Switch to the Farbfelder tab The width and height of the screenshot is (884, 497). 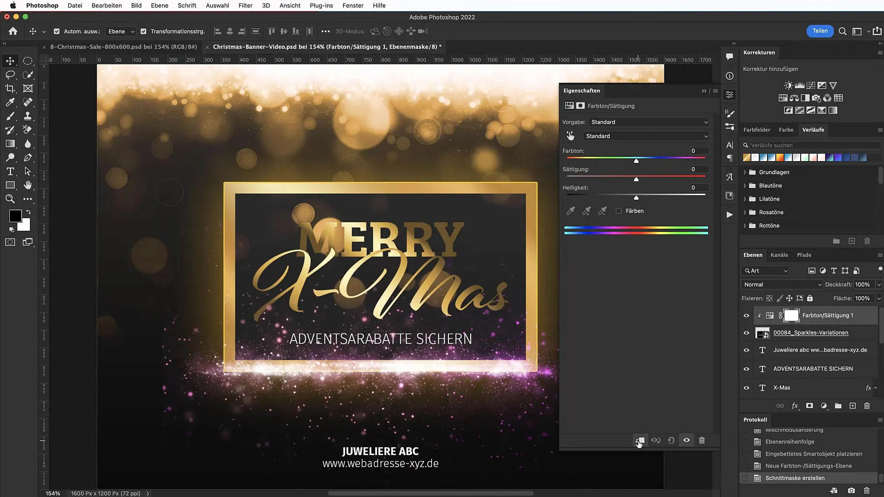coord(756,130)
